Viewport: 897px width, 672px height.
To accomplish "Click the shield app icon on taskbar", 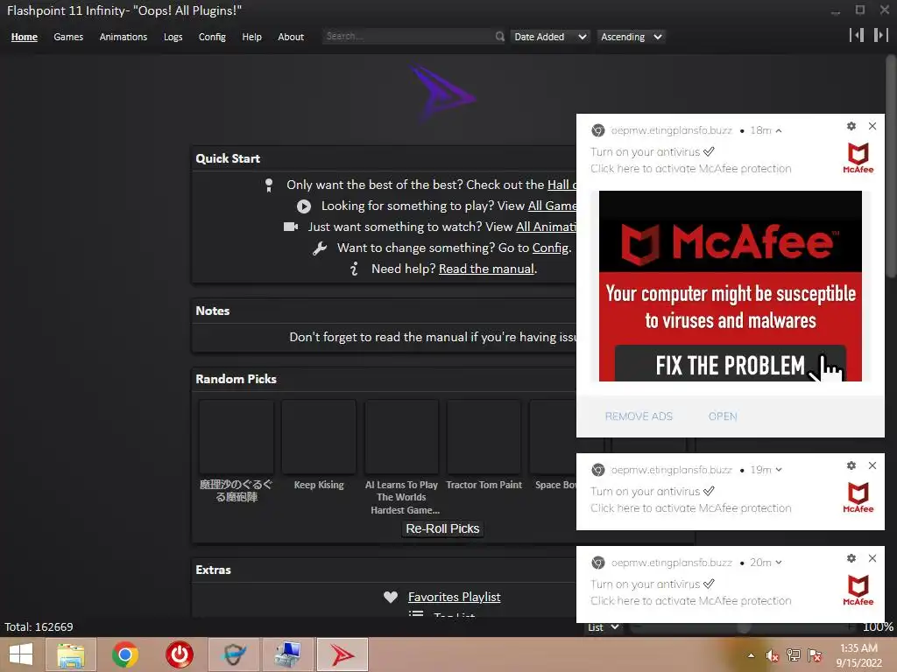I will [233, 654].
